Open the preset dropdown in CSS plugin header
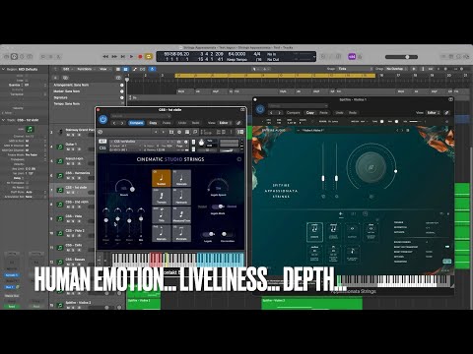Screen dimensions: 473x354 [141, 116]
